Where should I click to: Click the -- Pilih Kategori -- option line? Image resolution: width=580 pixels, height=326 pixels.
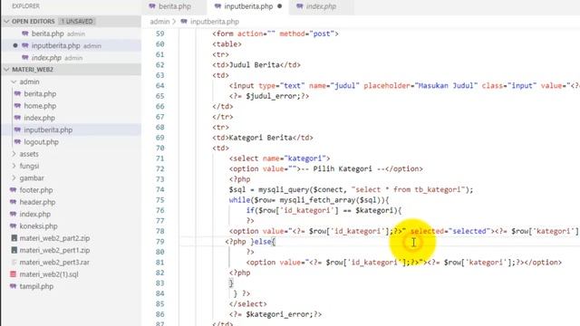click(326, 169)
